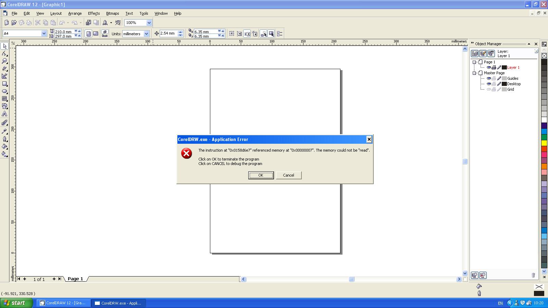Activate the Interactive Blend tool

(4, 123)
